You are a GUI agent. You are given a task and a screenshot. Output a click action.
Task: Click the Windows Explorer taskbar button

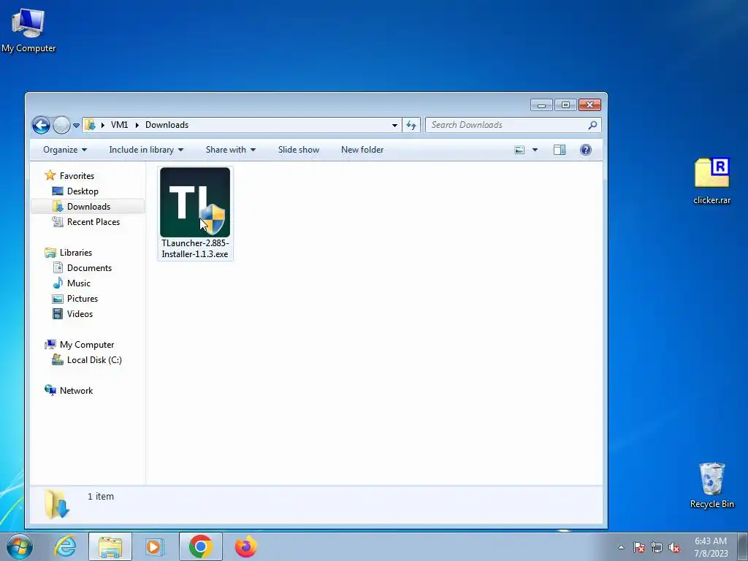click(x=110, y=546)
